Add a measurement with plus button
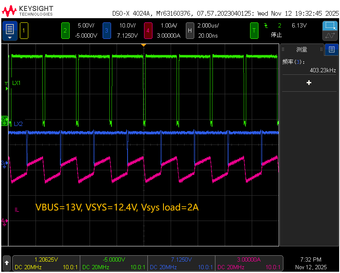340x273 pixels. 309,83
